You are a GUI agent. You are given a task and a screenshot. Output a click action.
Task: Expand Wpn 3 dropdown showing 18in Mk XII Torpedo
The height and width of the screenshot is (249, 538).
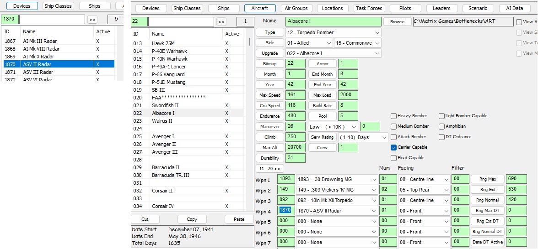coord(337,201)
